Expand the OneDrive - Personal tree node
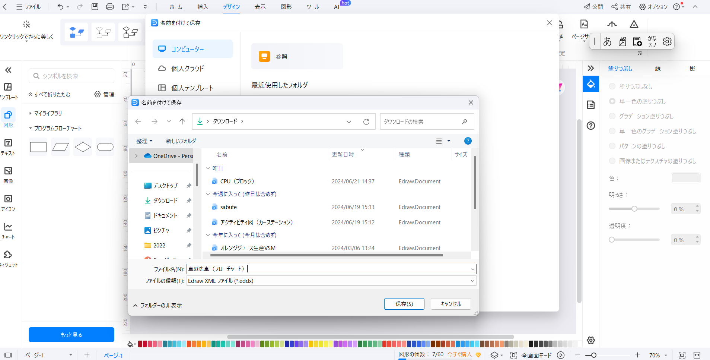 point(136,156)
